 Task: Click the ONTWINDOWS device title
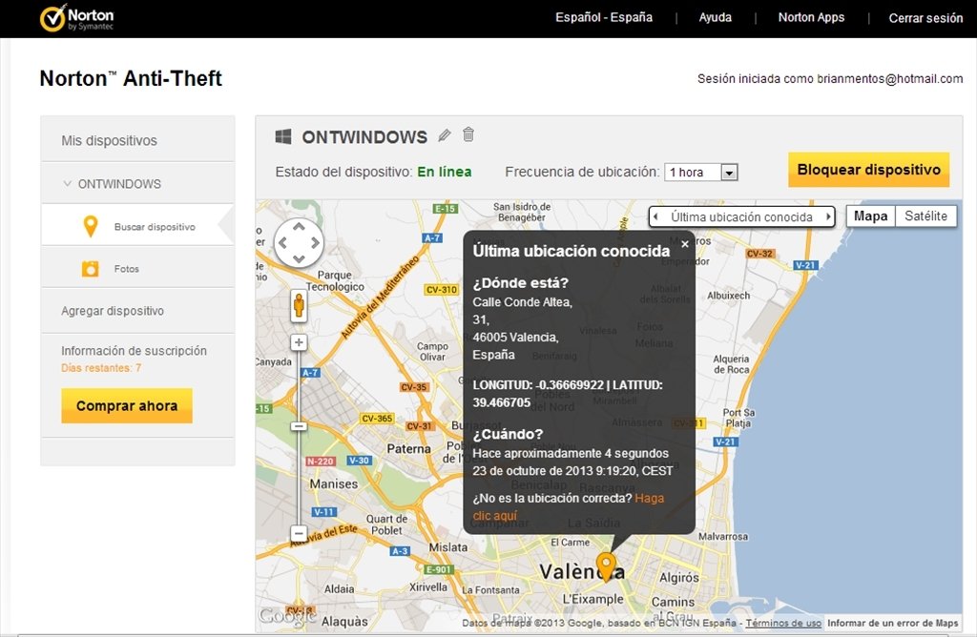[x=364, y=137]
